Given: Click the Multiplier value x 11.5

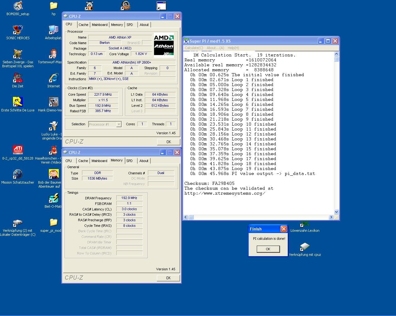Looking at the screenshot, I should tap(103, 100).
